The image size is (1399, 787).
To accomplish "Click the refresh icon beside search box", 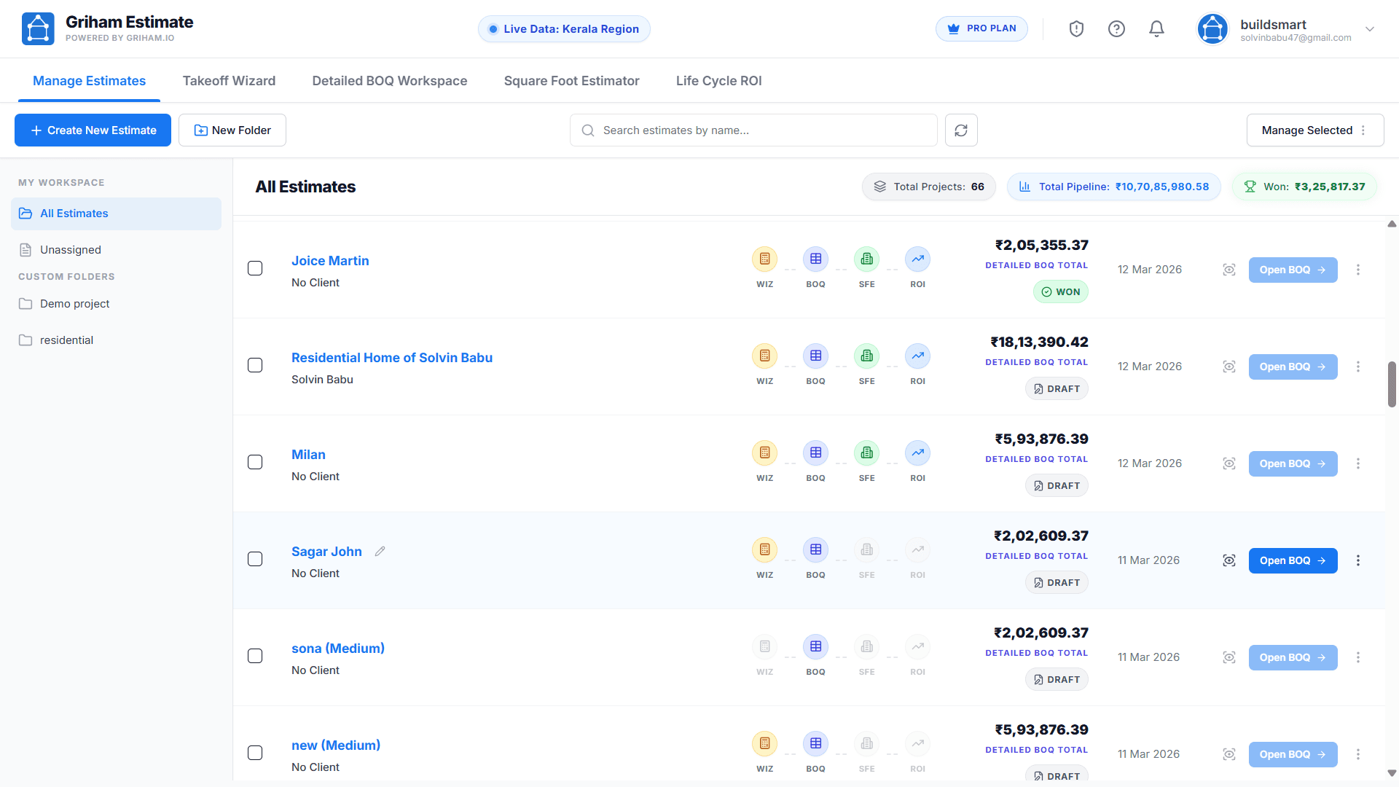I will [961, 130].
